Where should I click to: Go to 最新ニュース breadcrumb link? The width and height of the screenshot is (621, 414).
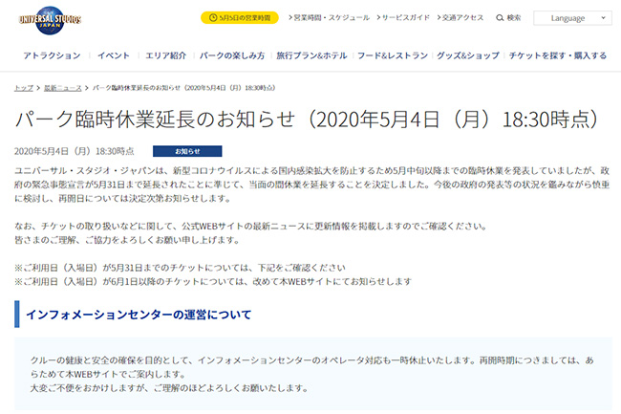point(62,88)
